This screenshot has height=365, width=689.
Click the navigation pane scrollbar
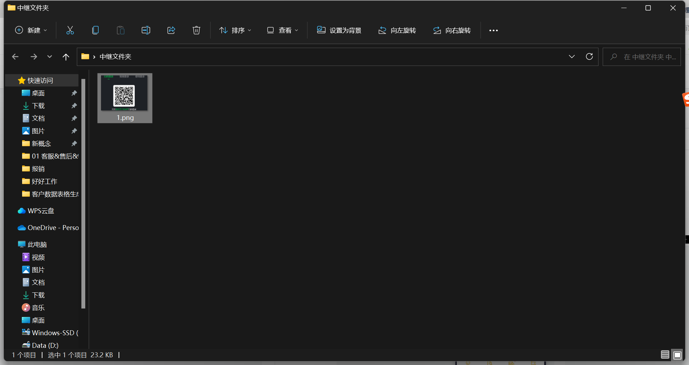[x=83, y=194]
